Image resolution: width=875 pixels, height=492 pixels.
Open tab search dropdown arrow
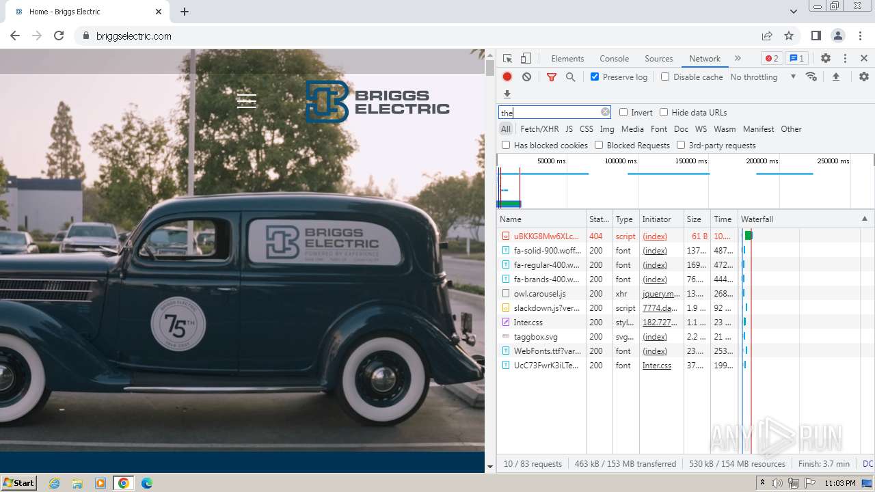pos(794,12)
